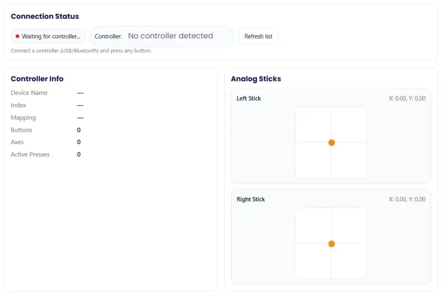Click the Controller Info heading
This screenshot has width=442, height=295.
[37, 79]
